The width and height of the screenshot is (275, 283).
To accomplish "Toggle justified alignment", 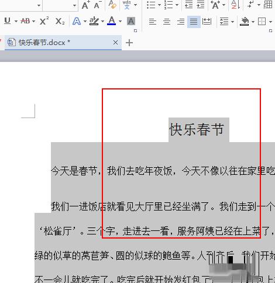I will click(194, 21).
